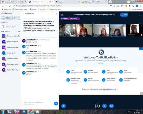Viewport: 143px width, 114px height.
Task: Select participant Любимов Микола in users list
Action: [11, 47]
